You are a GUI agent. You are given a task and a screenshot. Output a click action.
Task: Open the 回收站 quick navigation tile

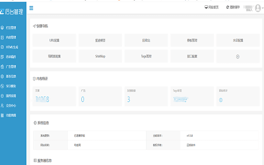point(146,40)
